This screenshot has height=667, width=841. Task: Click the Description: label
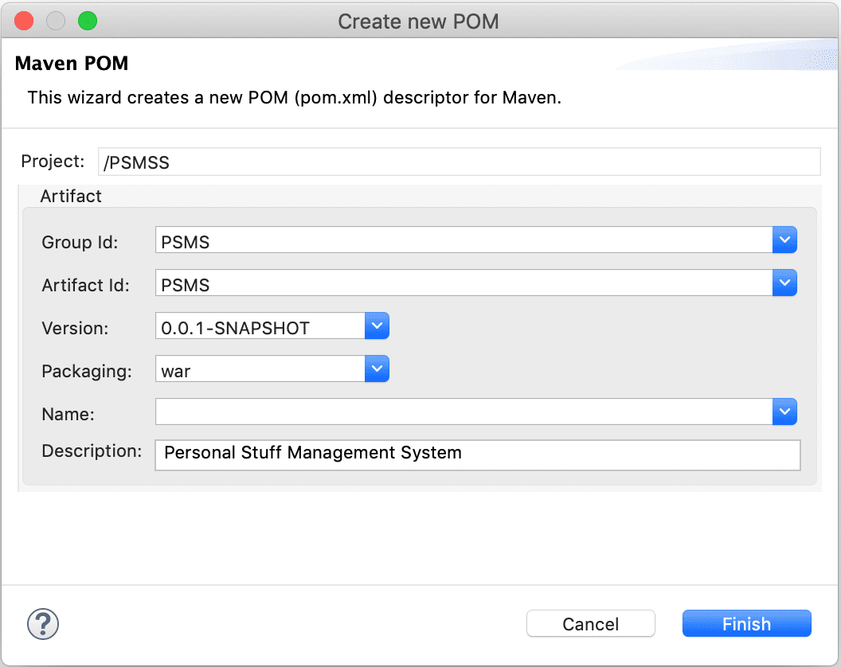[x=92, y=451]
